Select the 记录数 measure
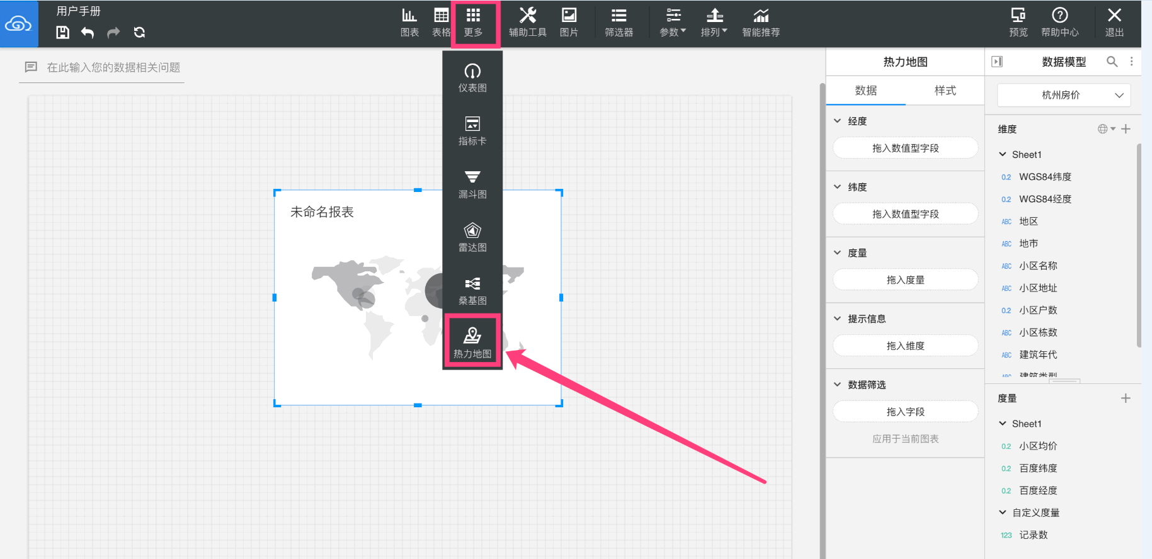 [x=1034, y=535]
